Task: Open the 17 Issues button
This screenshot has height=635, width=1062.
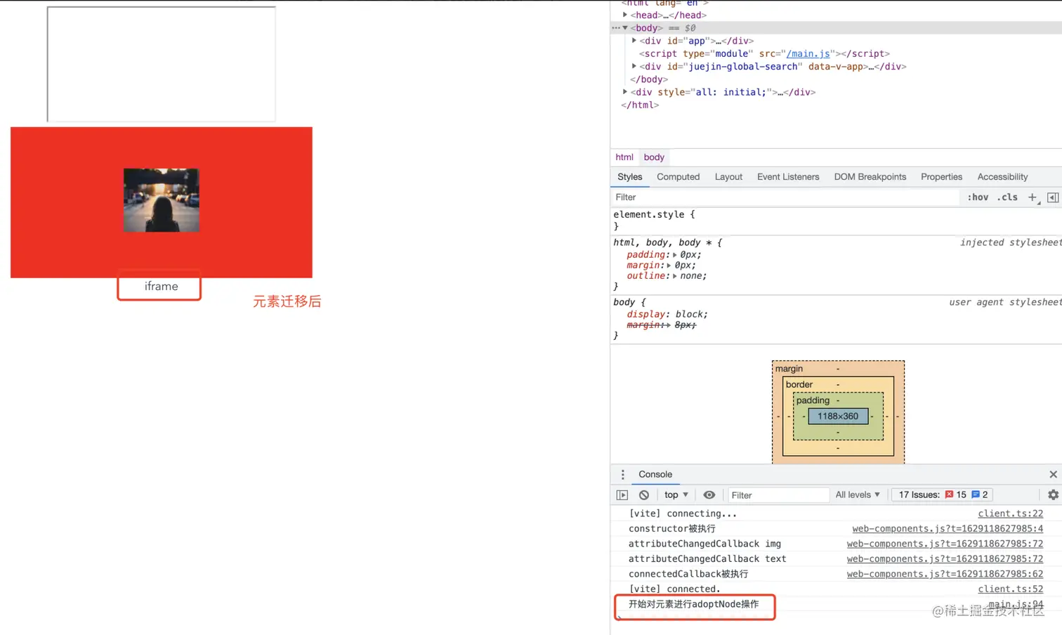Action: point(943,495)
